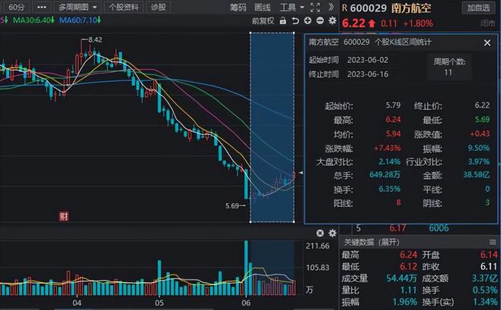
Task: Click the 涨跌幅 value +7.43%
Action: [x=387, y=148]
